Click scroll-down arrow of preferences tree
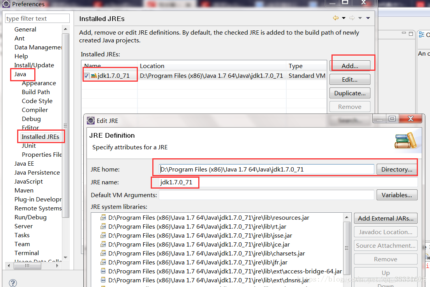 [x=65, y=257]
